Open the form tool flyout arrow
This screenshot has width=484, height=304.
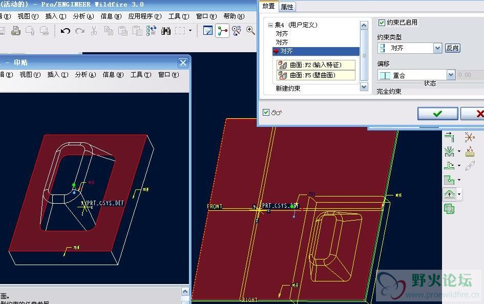click(x=459, y=194)
